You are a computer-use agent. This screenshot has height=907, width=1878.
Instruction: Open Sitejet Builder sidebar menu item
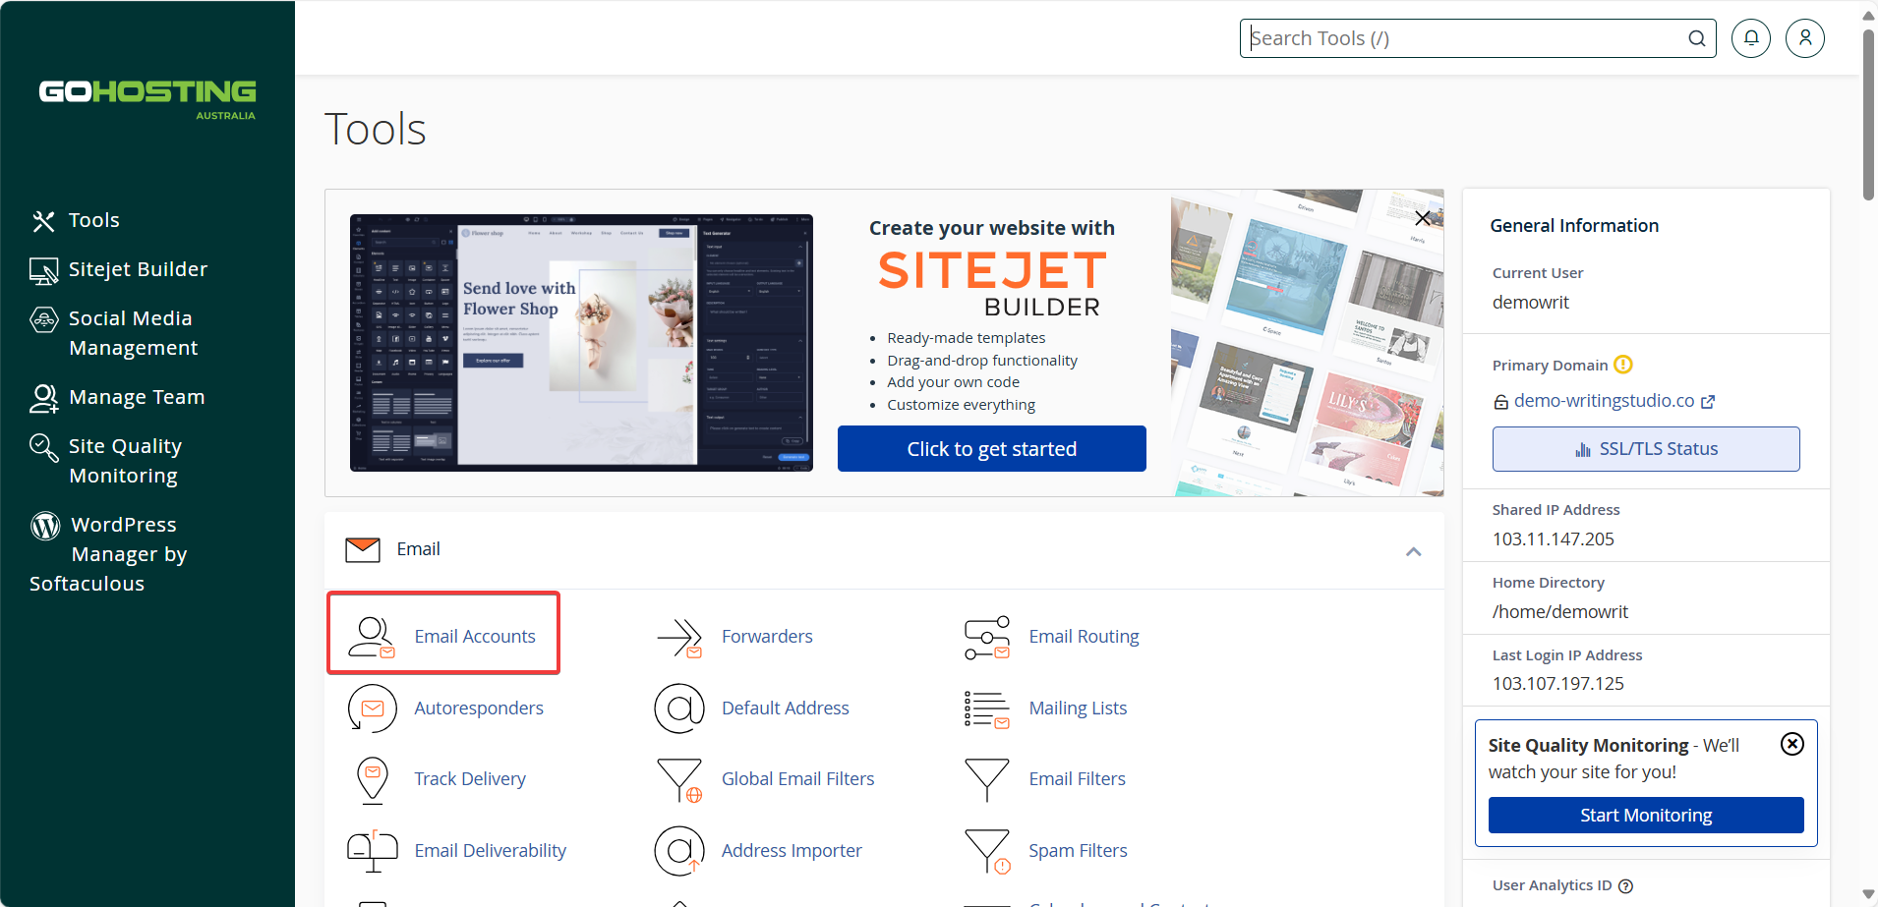pos(138,269)
